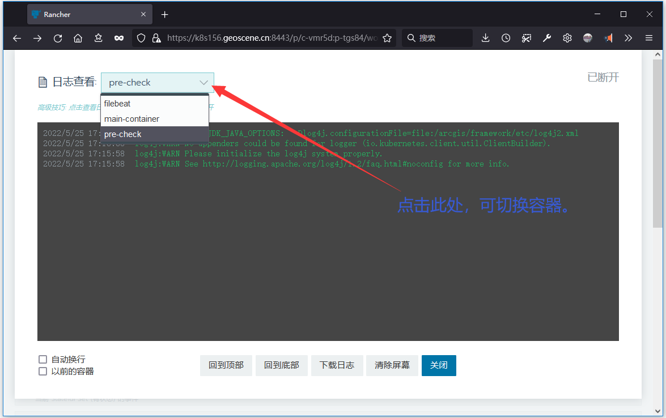
Task: Open the Firefox hamburger menu
Action: pos(648,38)
